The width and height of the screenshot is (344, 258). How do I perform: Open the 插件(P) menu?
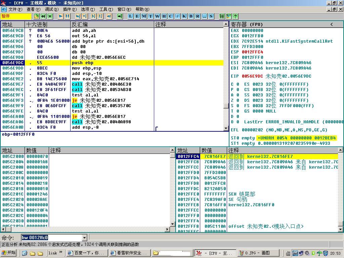[70, 9]
